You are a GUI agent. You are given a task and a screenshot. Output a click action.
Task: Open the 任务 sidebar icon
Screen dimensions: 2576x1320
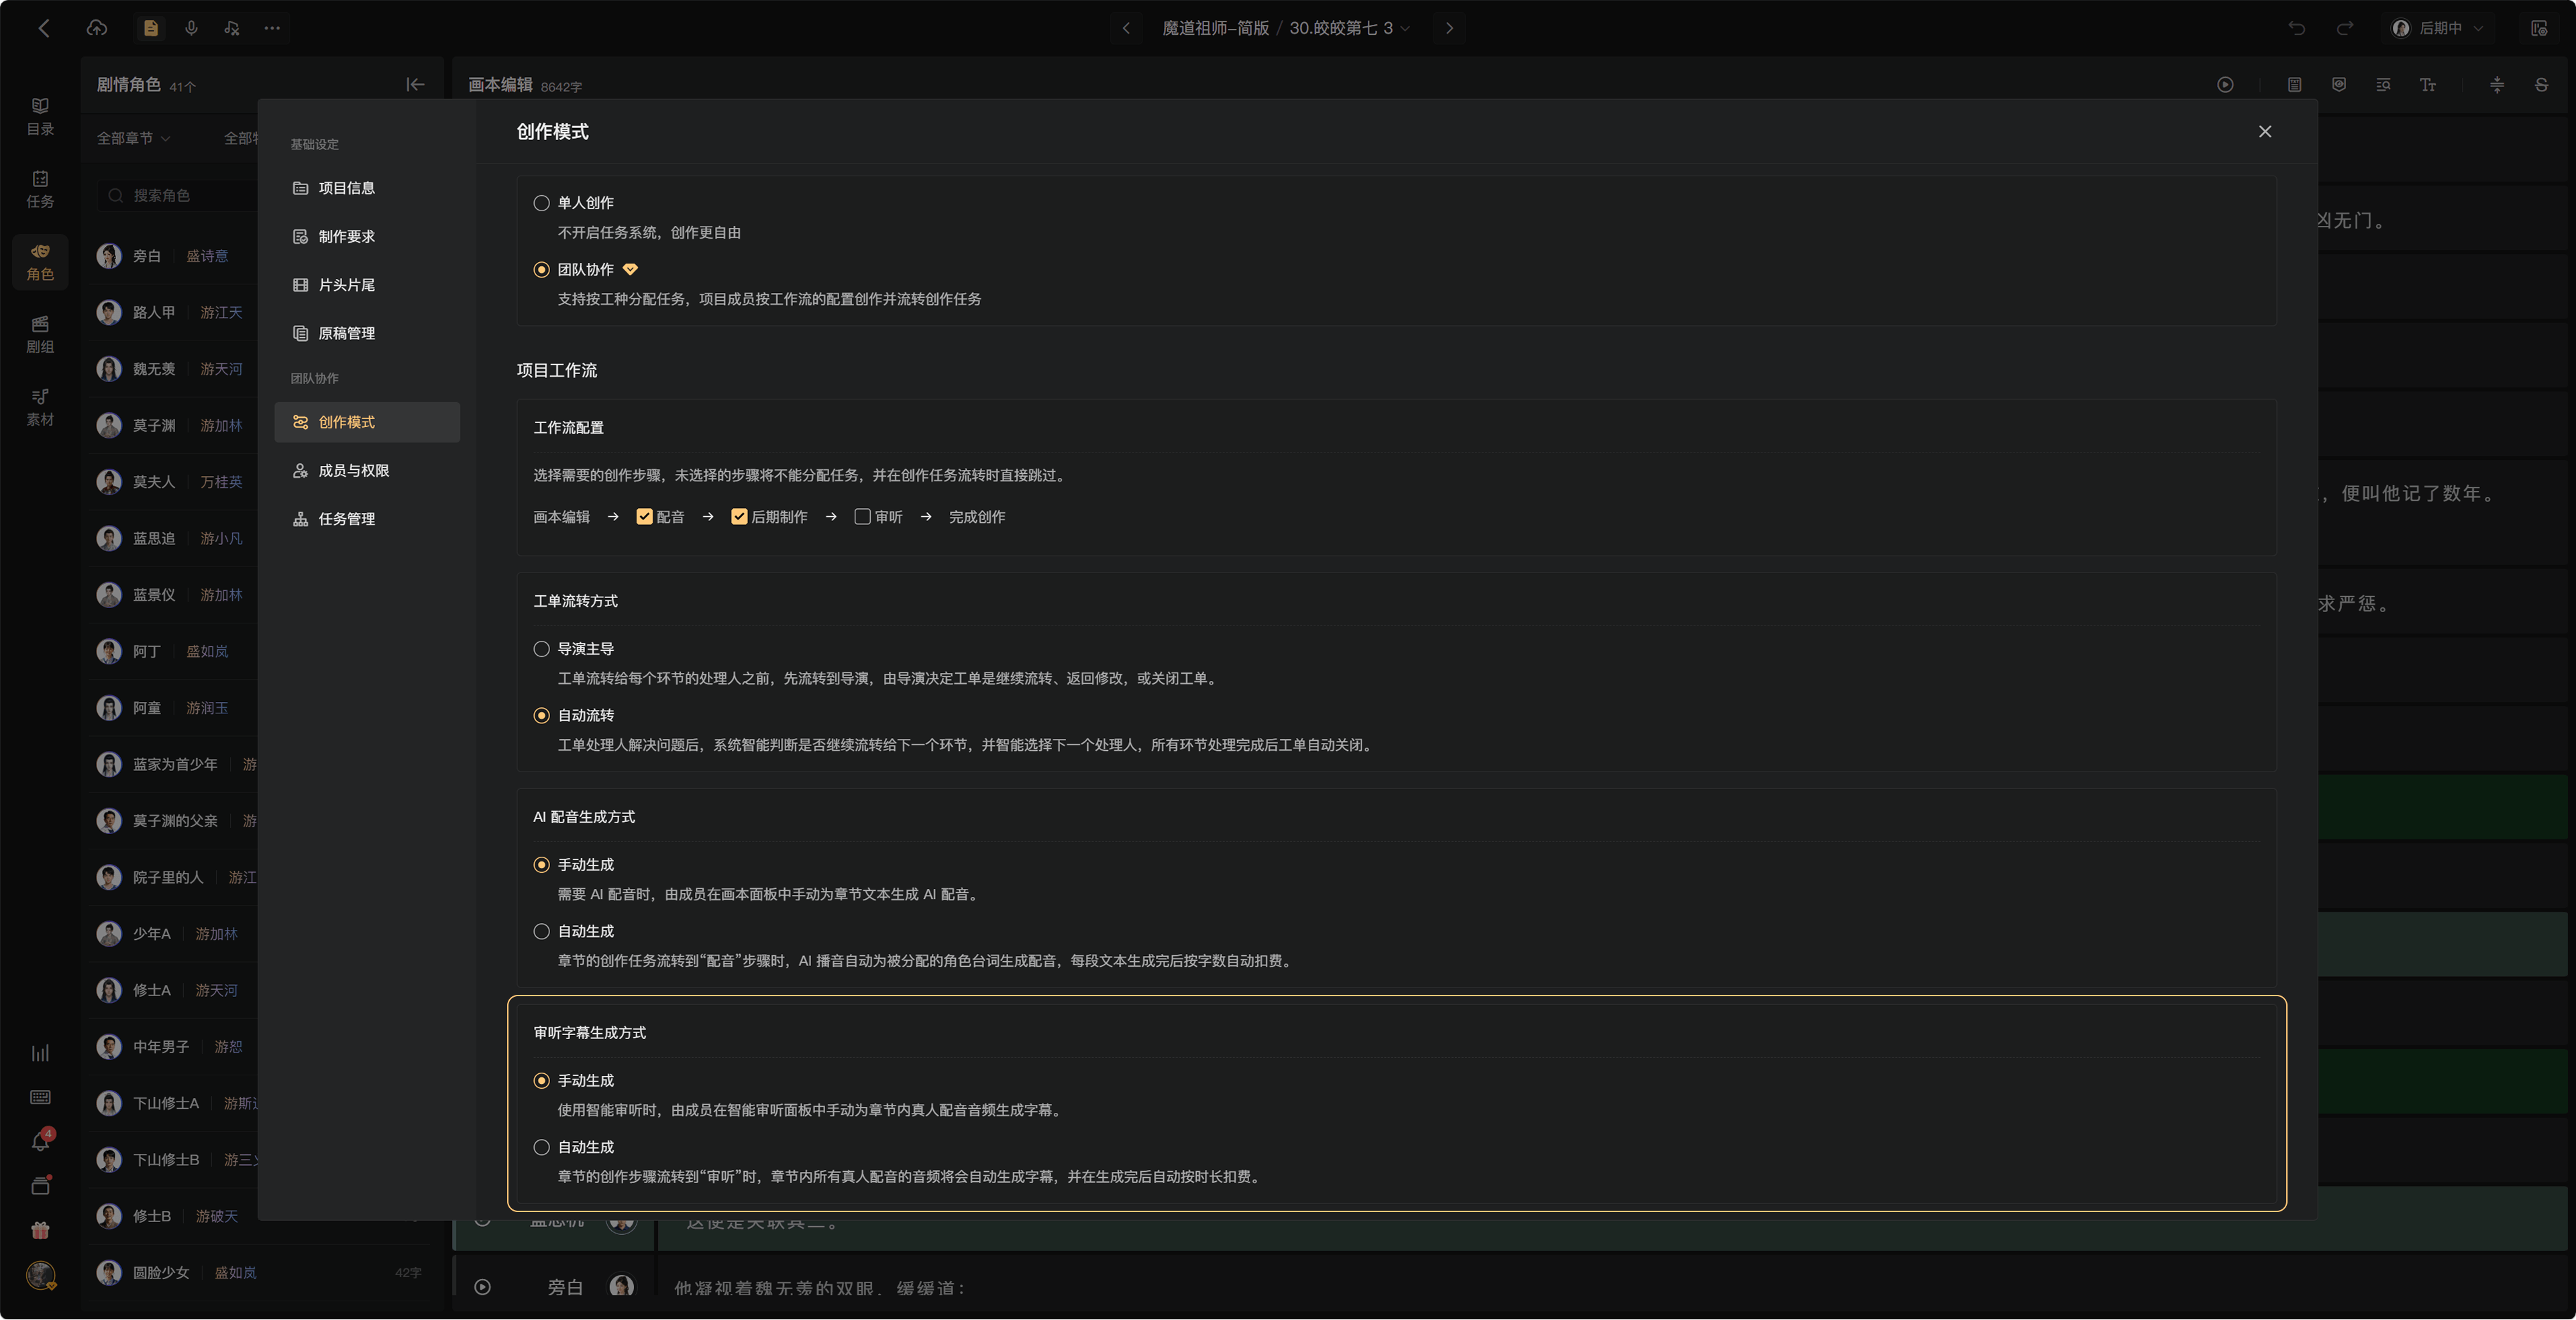point(40,189)
